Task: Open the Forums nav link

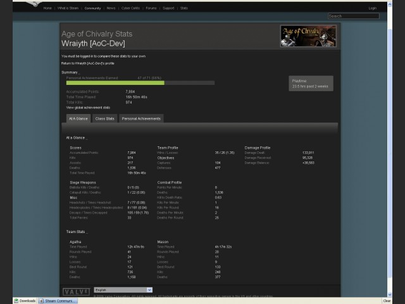Action: click(x=151, y=8)
